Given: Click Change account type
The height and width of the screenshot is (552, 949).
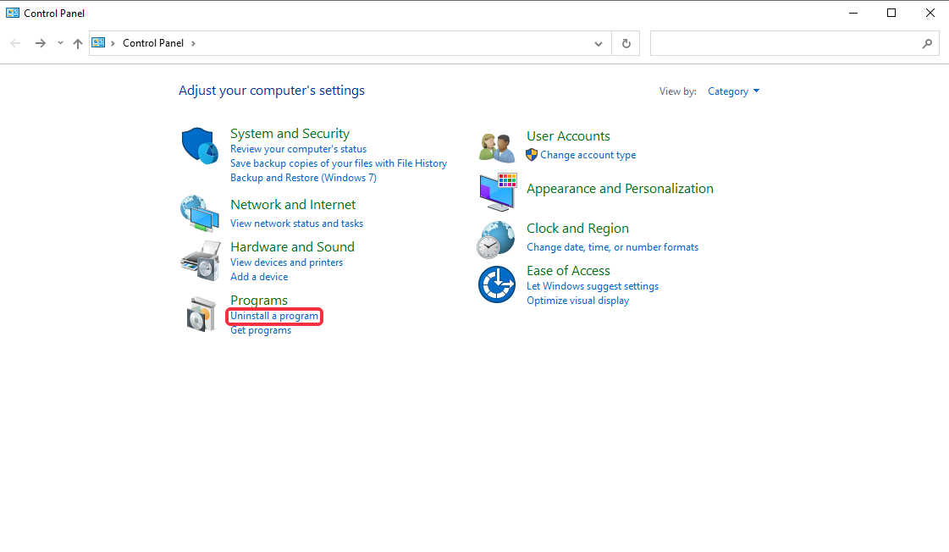Looking at the screenshot, I should (x=588, y=155).
